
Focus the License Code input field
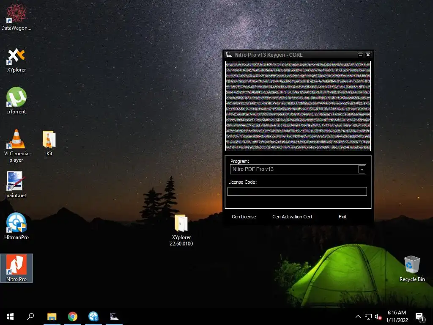(297, 191)
